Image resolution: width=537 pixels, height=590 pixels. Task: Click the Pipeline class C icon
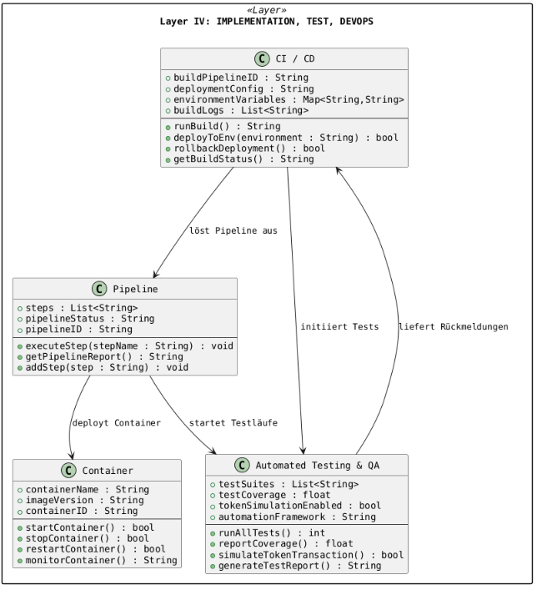click(x=99, y=289)
